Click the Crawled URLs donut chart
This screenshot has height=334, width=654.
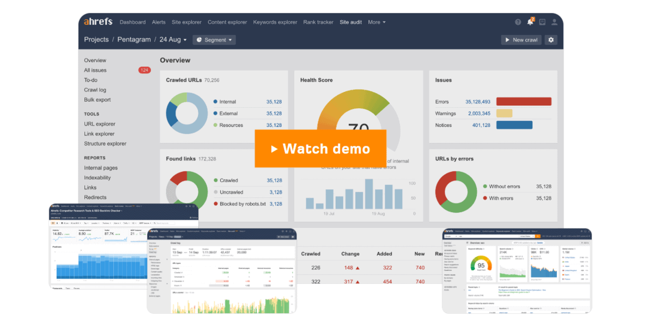(x=187, y=113)
